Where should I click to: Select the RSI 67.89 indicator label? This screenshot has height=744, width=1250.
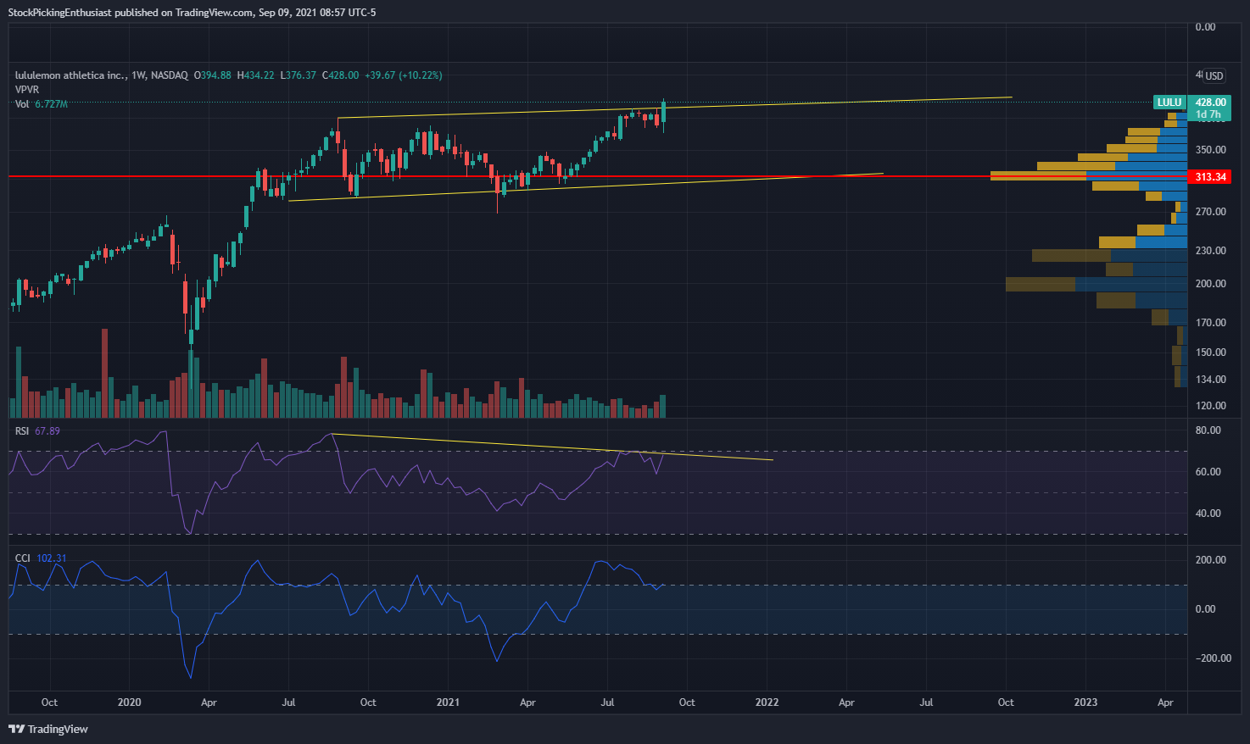pyautogui.click(x=37, y=431)
